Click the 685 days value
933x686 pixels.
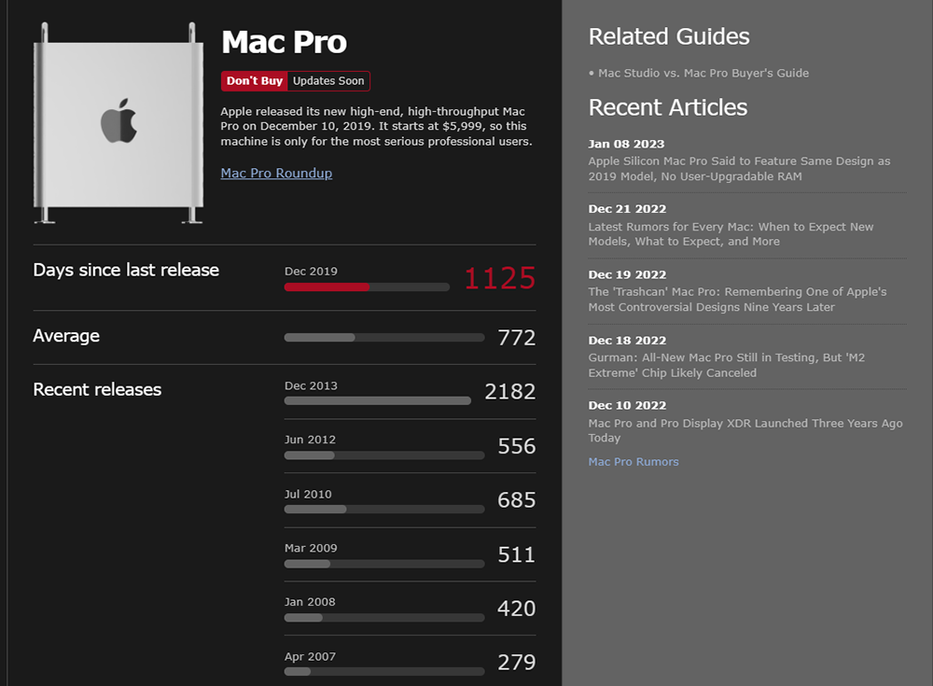pyautogui.click(x=517, y=500)
